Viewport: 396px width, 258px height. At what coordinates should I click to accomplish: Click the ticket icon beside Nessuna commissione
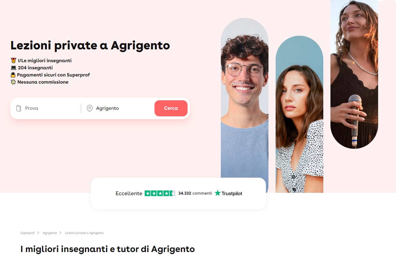(13, 82)
